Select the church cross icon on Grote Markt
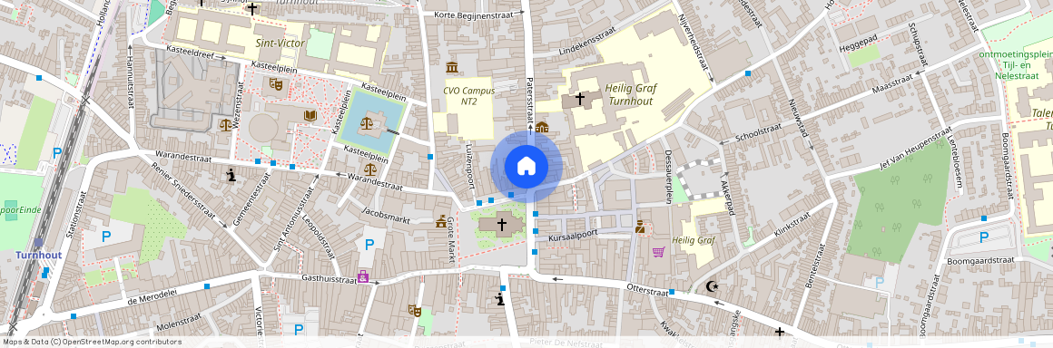 pos(502,224)
